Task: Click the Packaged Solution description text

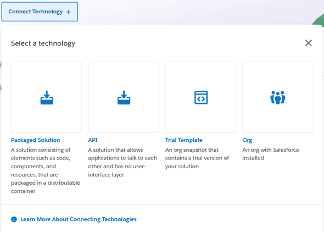Action: click(46, 170)
